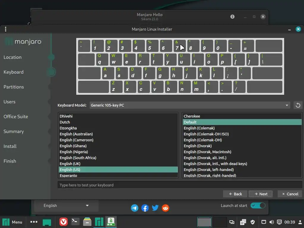Choose Dvorak intl. with dead keys variant
Image resolution: width=304 pixels, height=228 pixels.
(242, 164)
